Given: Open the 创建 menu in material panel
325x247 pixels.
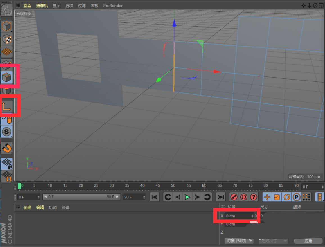Looking at the screenshot, I should (27, 207).
